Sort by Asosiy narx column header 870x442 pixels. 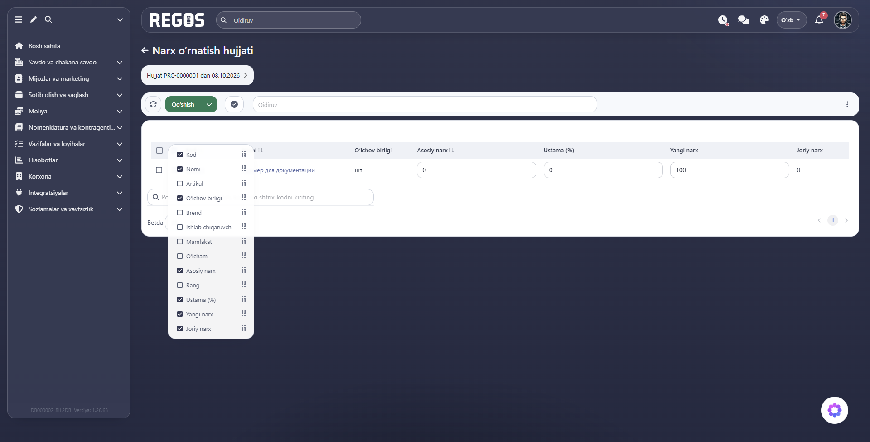coord(435,151)
